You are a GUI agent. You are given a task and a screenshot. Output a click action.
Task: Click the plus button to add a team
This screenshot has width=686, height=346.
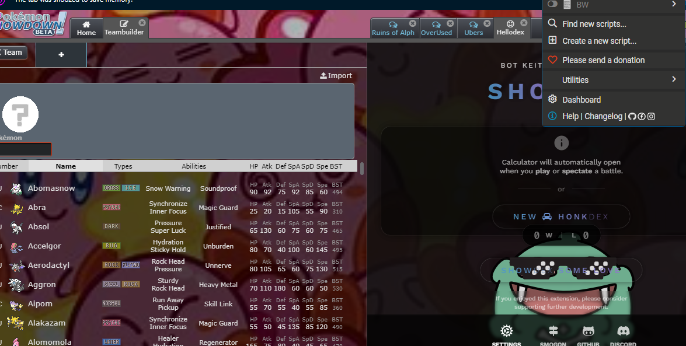pyautogui.click(x=61, y=55)
